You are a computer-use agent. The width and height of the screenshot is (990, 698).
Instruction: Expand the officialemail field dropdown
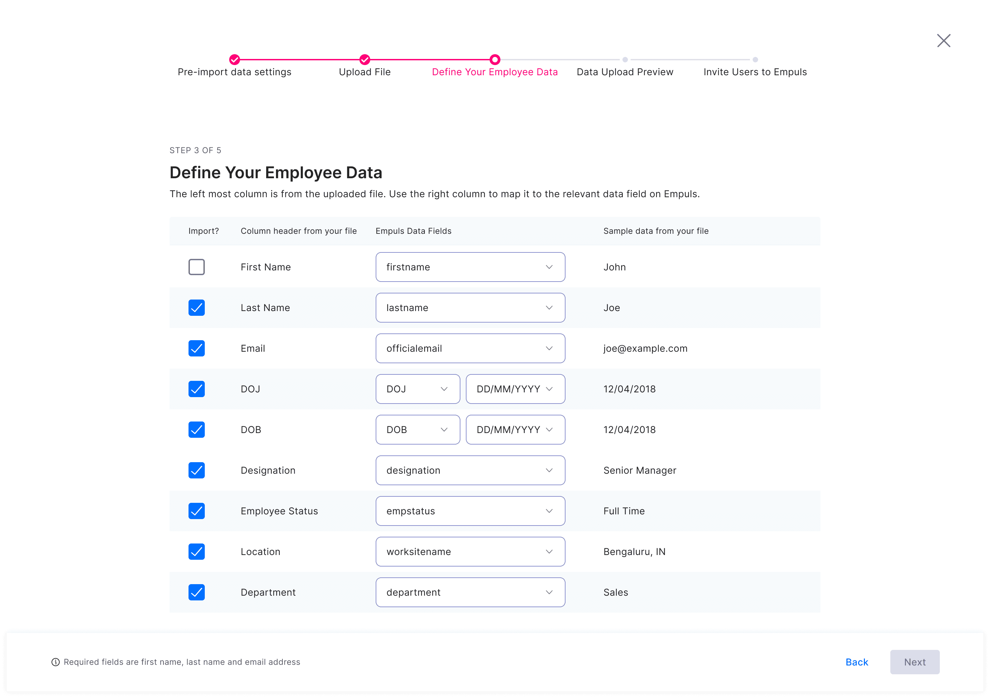(x=471, y=348)
